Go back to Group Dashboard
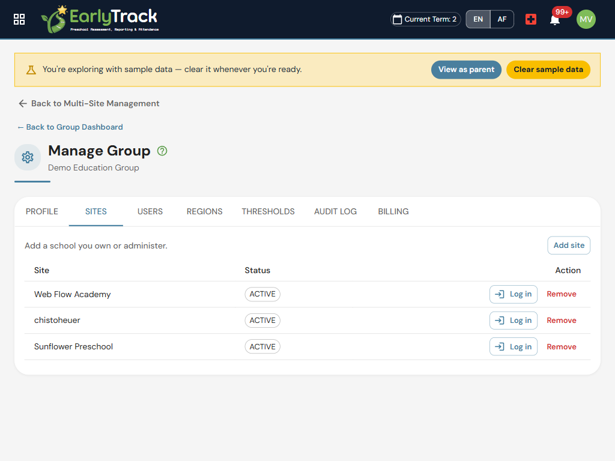Viewport: 615px width, 461px height. tap(70, 127)
